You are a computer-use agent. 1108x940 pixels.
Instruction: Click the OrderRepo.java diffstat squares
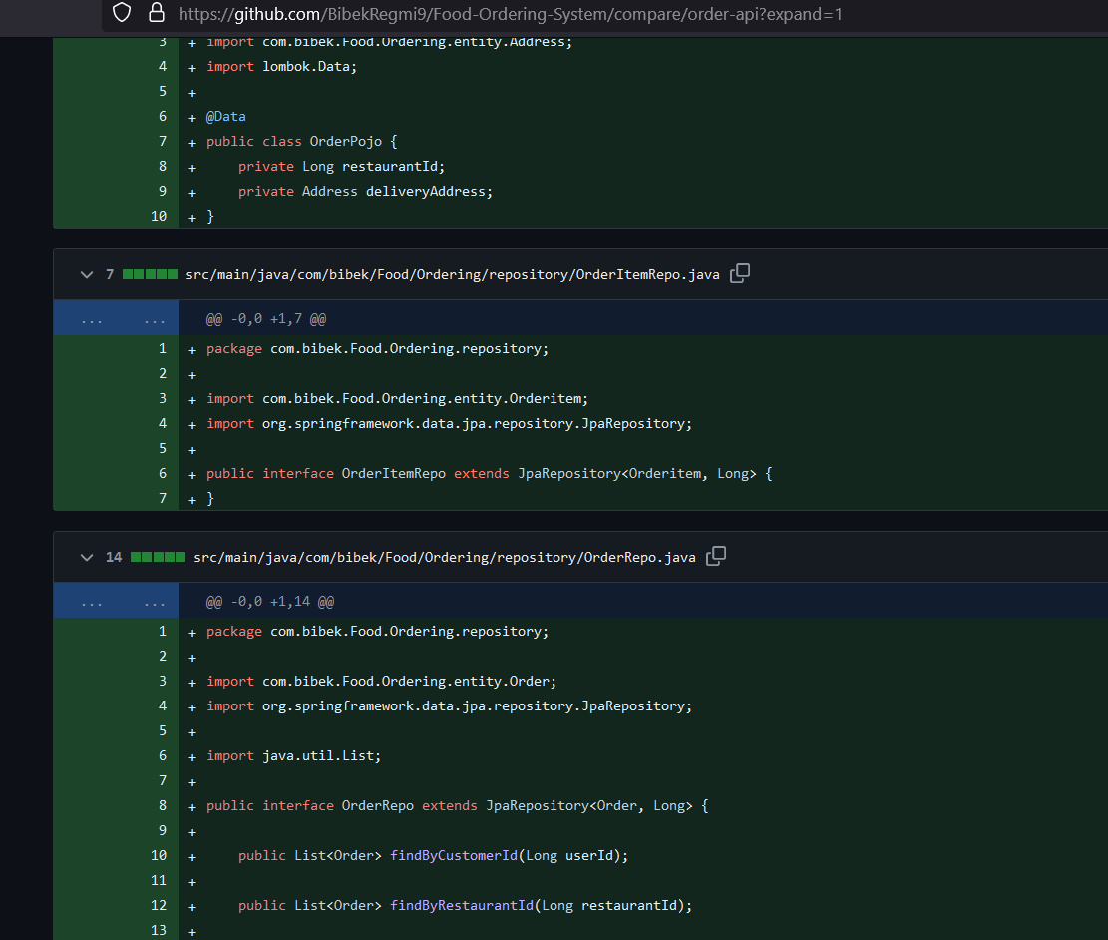[x=159, y=558]
